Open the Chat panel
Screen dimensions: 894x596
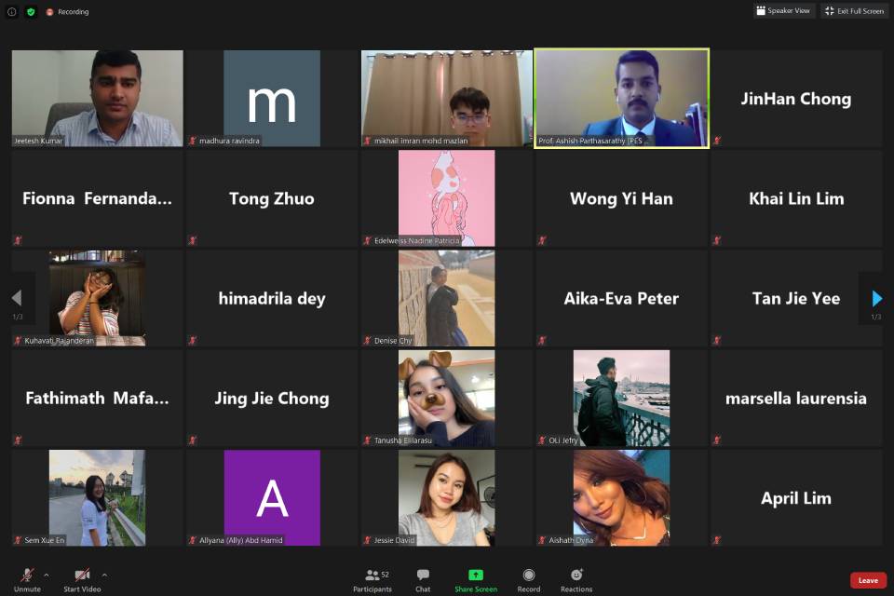point(423,576)
